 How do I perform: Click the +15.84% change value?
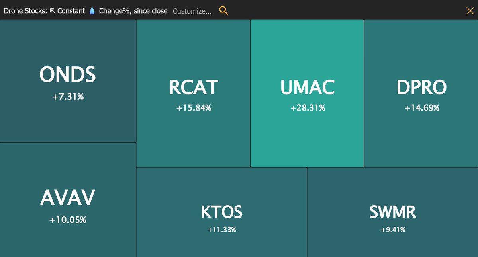click(x=194, y=108)
